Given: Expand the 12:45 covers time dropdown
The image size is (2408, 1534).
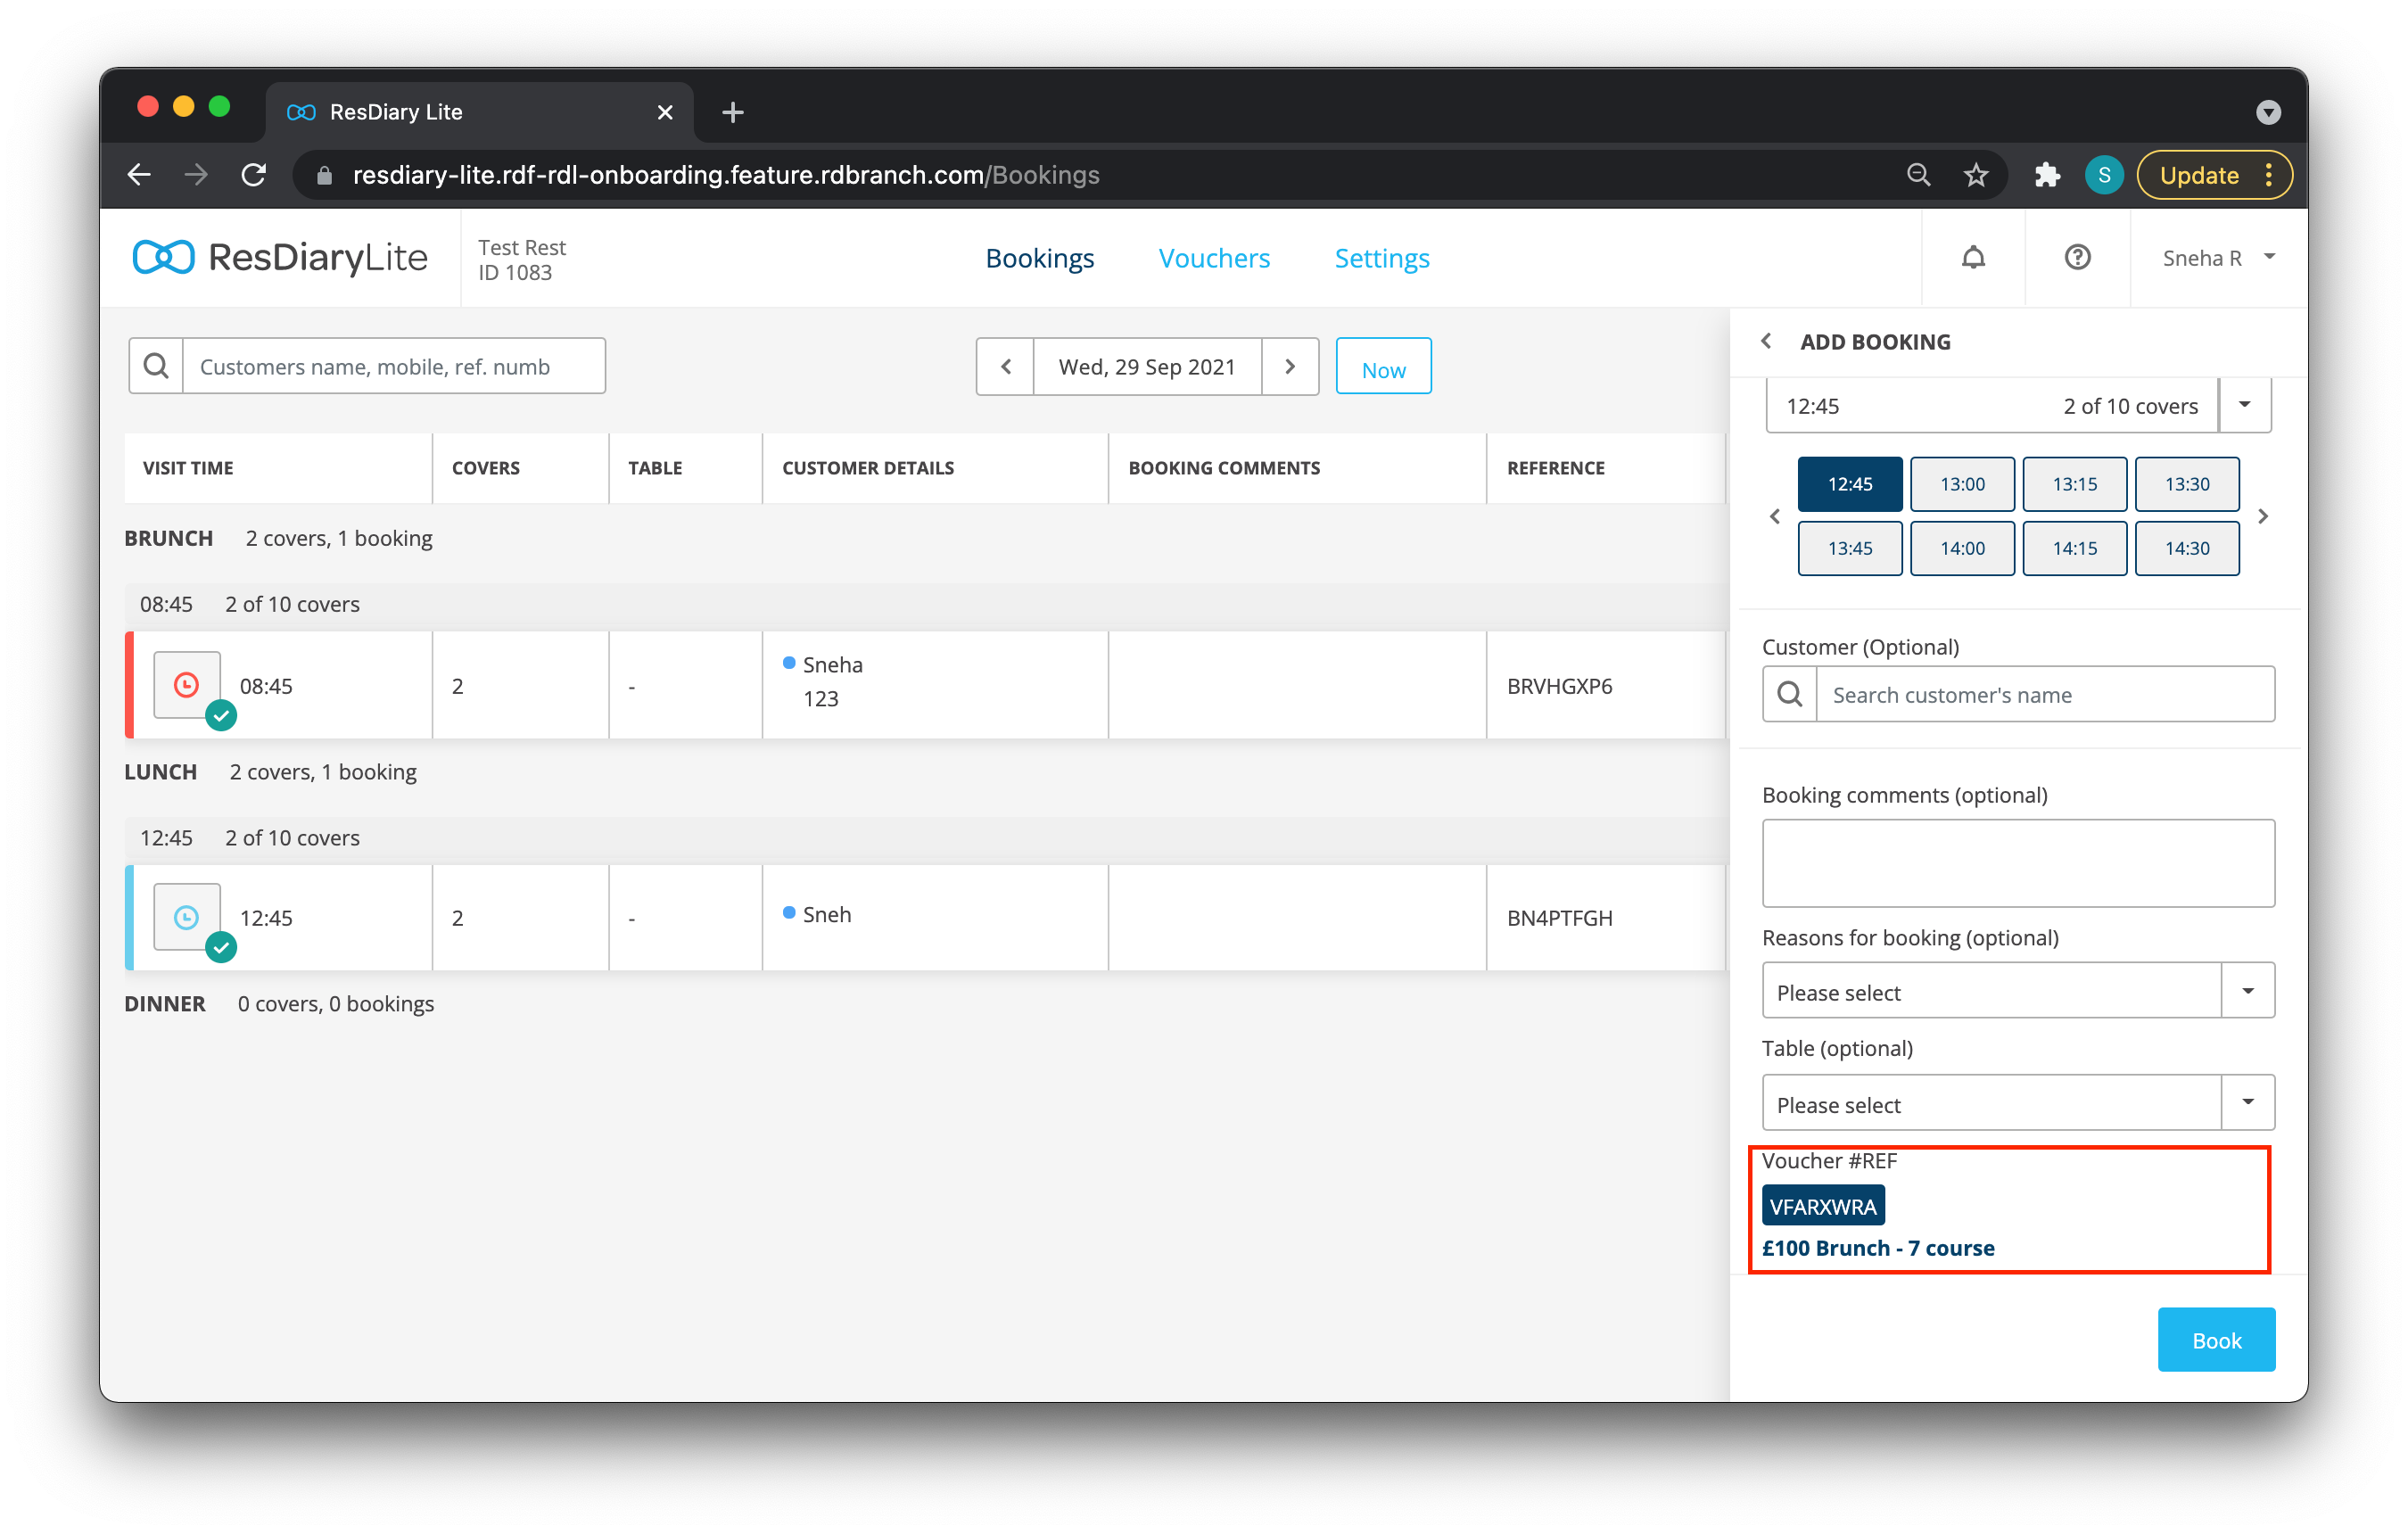Looking at the screenshot, I should 2244,405.
